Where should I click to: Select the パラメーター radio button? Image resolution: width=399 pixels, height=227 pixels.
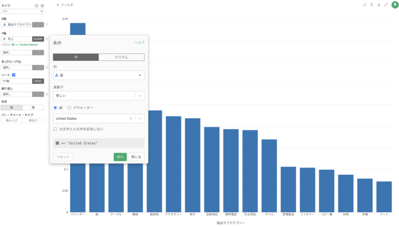pos(70,107)
